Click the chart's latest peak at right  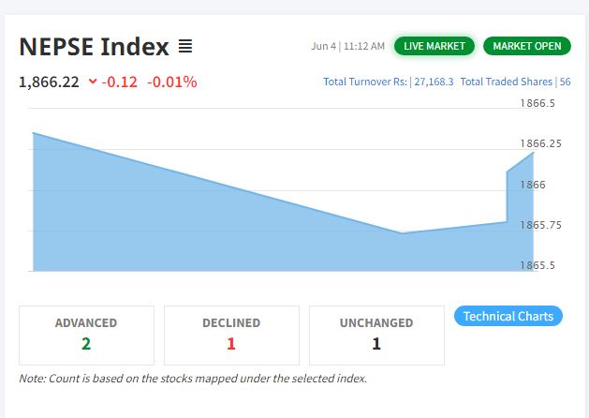(x=533, y=153)
